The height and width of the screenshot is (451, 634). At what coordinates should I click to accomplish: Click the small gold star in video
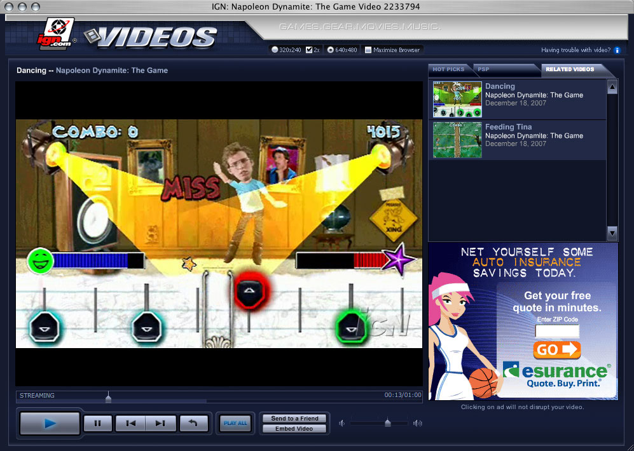(189, 264)
